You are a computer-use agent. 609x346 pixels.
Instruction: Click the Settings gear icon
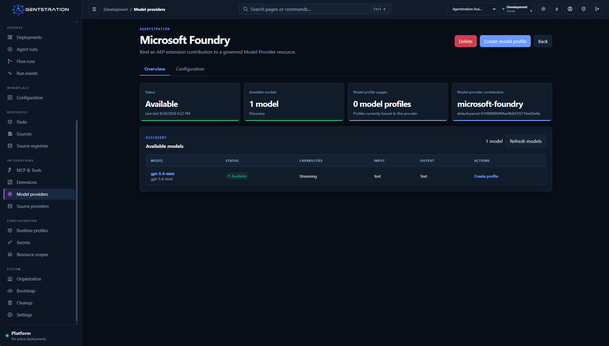[10, 315]
